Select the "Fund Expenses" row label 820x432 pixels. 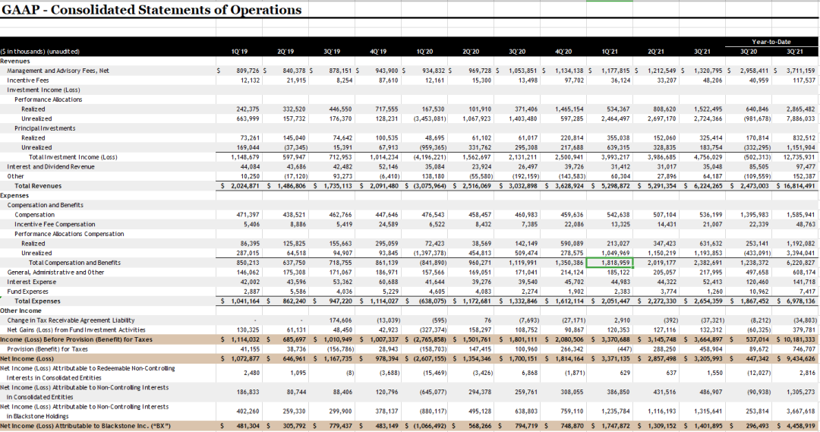tap(28, 292)
